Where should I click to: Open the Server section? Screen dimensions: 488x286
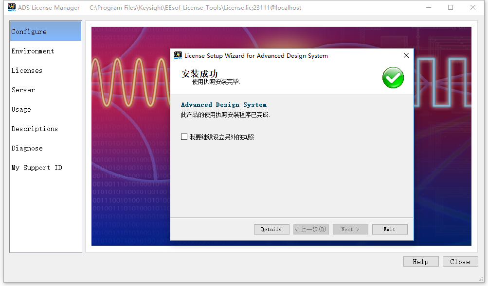(x=46, y=90)
